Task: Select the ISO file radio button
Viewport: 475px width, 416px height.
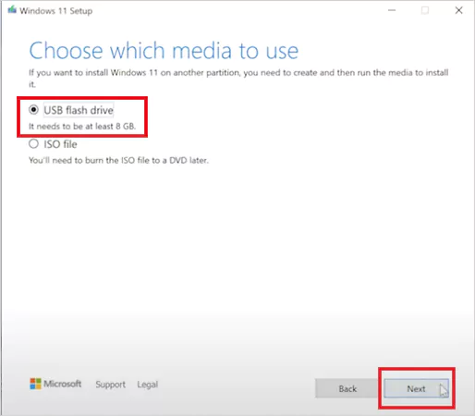Action: tap(33, 144)
